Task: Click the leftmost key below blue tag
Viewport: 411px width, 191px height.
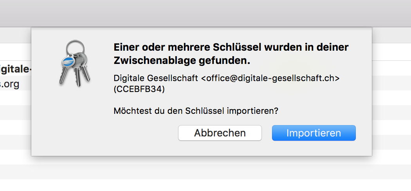Action: [x=64, y=74]
